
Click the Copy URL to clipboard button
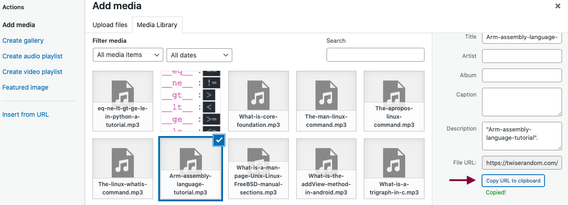coord(513,181)
